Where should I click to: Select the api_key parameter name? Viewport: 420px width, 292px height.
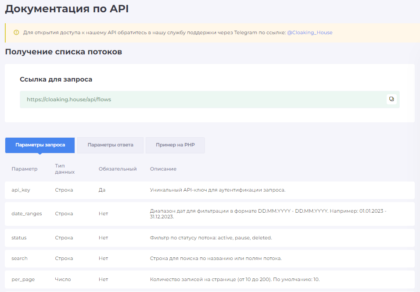(x=21, y=190)
